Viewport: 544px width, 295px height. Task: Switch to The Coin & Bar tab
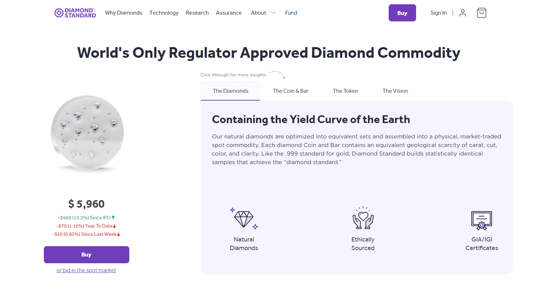(291, 91)
